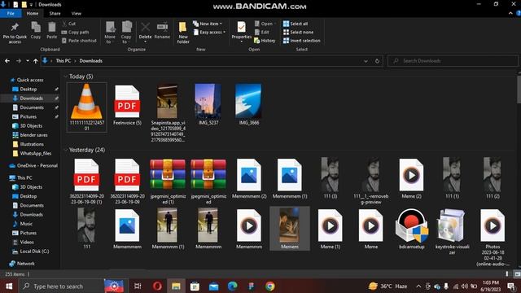Select the Memem image thumbnail
Viewport: 521px width, 293px height.
(290, 229)
